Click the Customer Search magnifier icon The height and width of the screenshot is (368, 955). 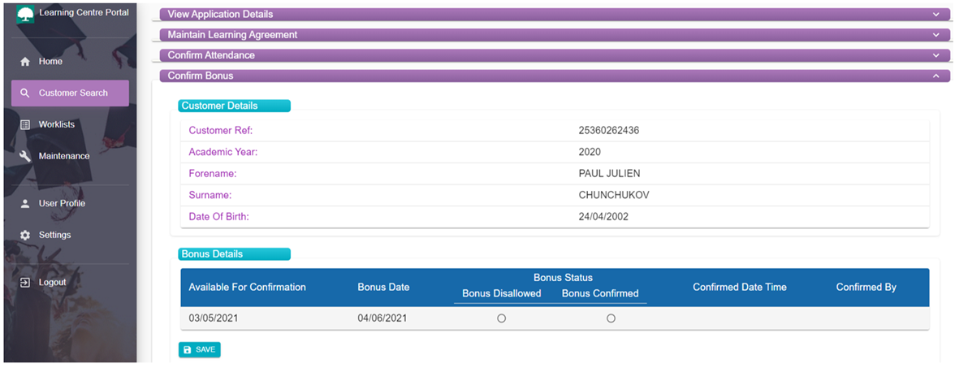[x=25, y=93]
